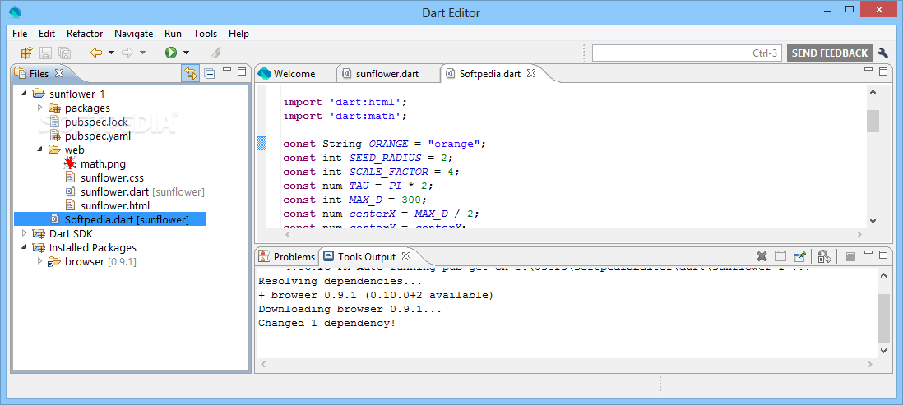Expand the packages folder
The height and width of the screenshot is (405, 903).
click(x=39, y=108)
